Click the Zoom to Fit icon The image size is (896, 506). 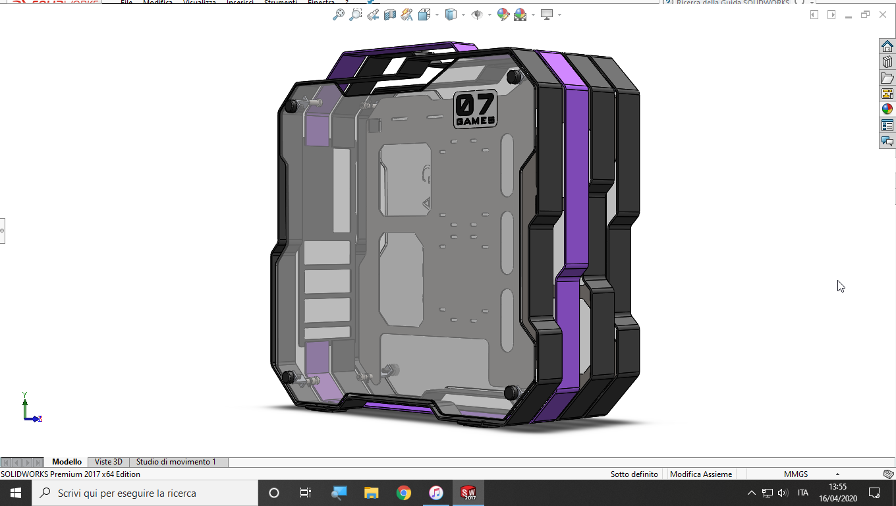click(339, 14)
